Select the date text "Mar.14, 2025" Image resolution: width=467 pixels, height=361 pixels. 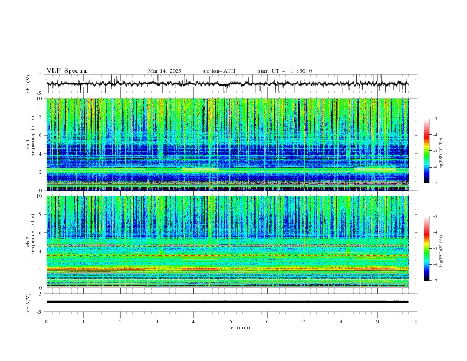point(165,71)
